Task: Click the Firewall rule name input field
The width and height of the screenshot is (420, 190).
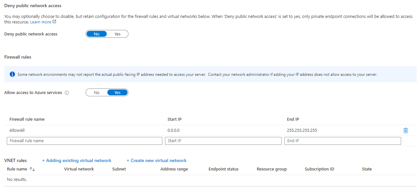Action: click(x=85, y=141)
